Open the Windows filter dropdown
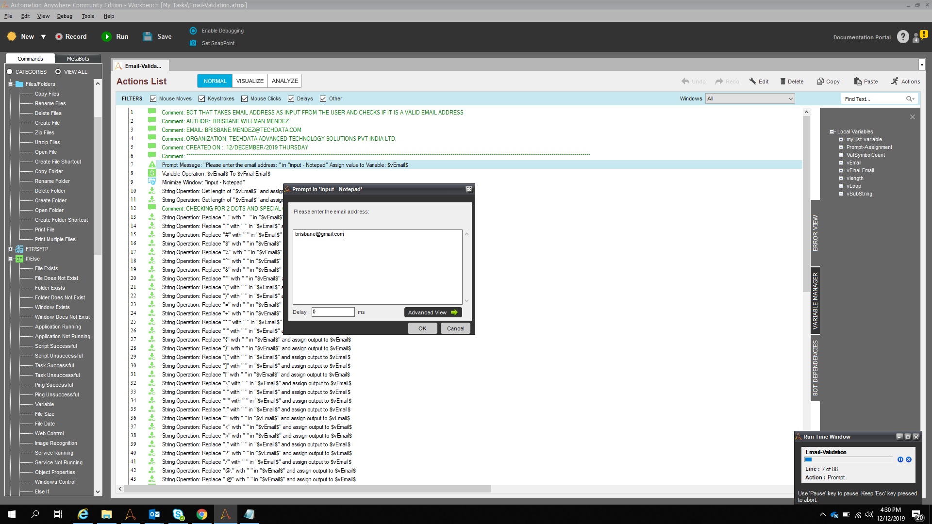932x524 pixels. (750, 99)
